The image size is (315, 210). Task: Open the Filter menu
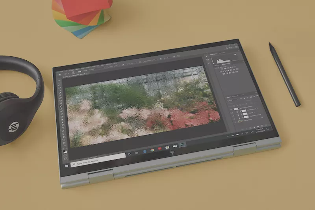[94, 67]
